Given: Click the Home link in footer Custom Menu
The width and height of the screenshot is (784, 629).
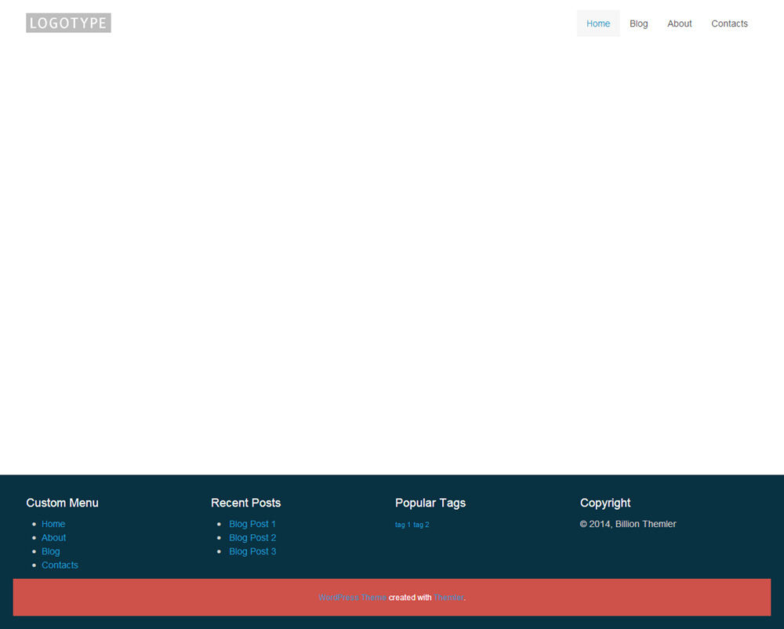Looking at the screenshot, I should (53, 524).
